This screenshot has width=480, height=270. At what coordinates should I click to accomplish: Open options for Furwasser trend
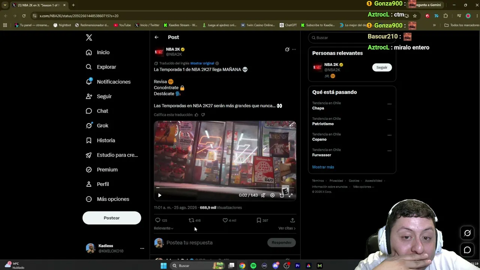(389, 151)
